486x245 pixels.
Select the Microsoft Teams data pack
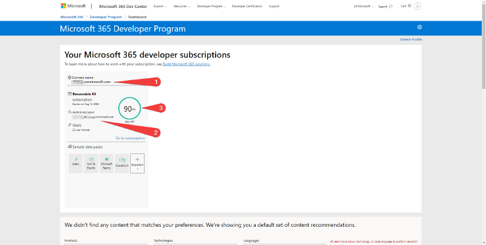pos(106,163)
